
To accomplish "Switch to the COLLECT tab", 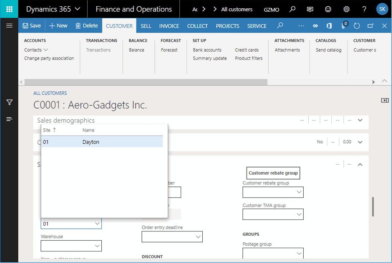I will tap(197, 26).
